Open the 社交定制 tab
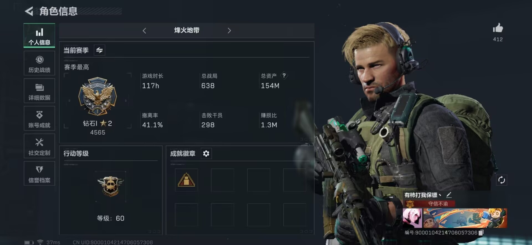This screenshot has height=245, width=532. pyautogui.click(x=39, y=146)
